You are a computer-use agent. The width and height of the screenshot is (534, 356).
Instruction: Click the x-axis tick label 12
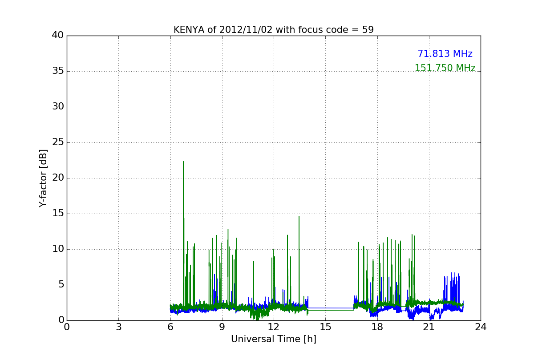[x=274, y=327]
